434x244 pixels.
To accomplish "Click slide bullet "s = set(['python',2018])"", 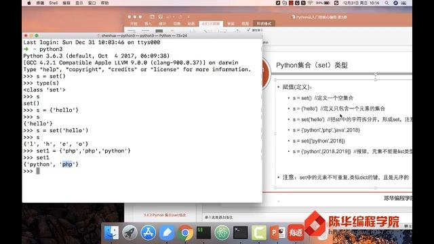I will 319,141.
